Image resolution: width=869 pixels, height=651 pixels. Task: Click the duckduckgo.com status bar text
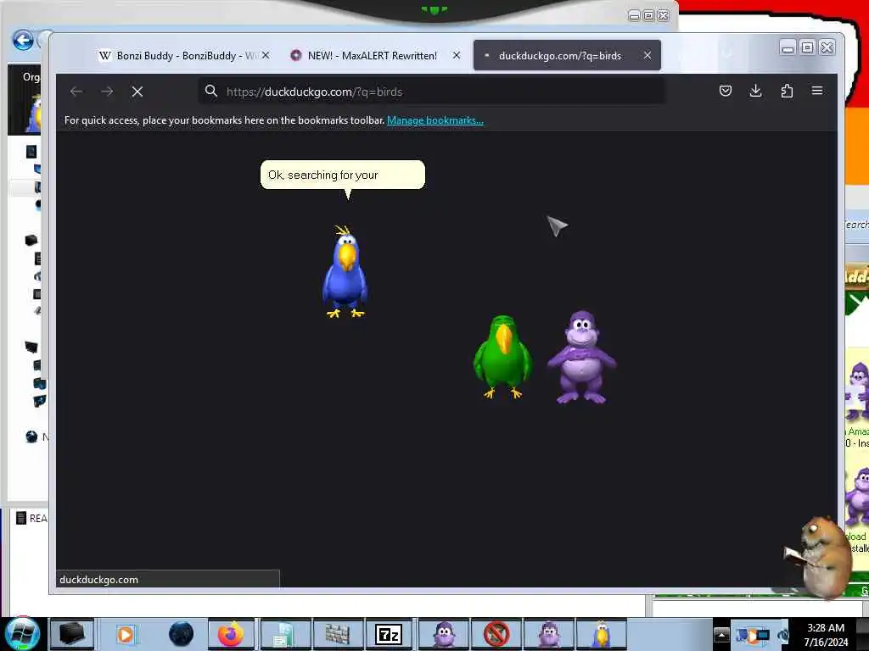point(98,580)
